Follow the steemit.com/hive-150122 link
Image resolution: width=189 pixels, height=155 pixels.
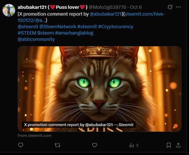[x=145, y=14]
